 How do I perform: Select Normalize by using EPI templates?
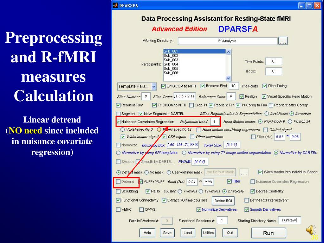coord(118,153)
